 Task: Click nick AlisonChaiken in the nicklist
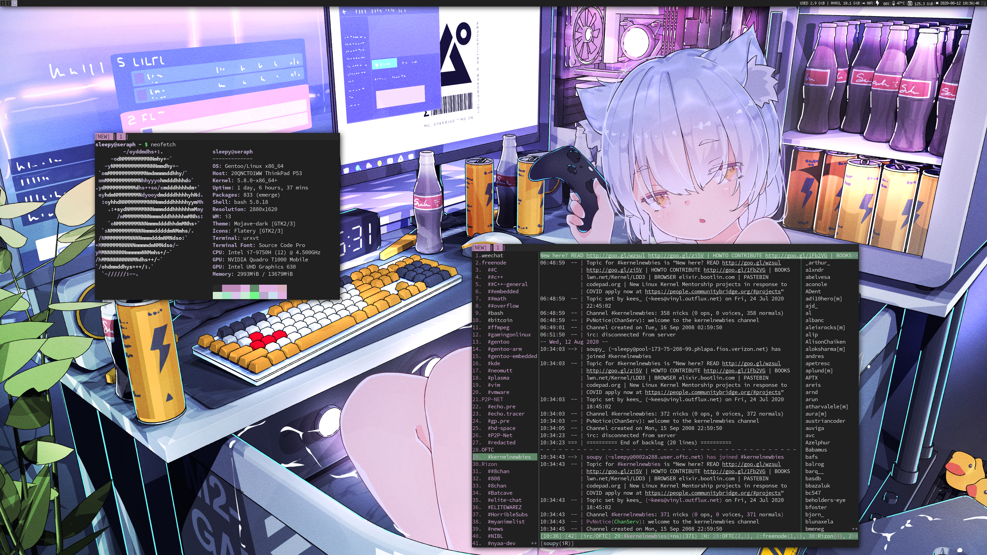(x=825, y=342)
